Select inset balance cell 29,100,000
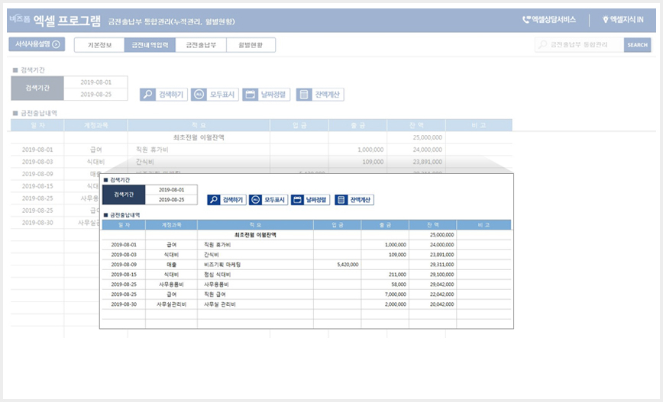The height and width of the screenshot is (402, 663). 433,275
